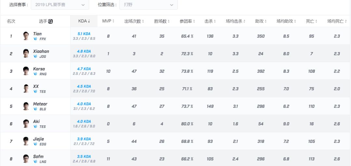Click Xiaohan's player avatar
The height and width of the screenshot is (166, 351).
tap(26, 53)
